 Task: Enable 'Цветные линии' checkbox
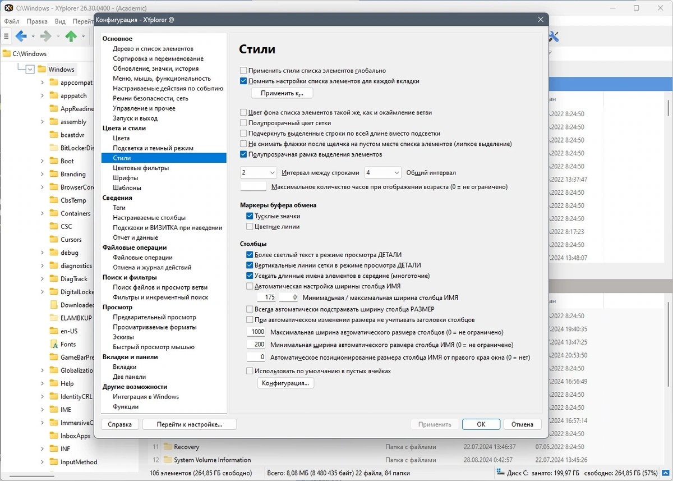pos(250,227)
